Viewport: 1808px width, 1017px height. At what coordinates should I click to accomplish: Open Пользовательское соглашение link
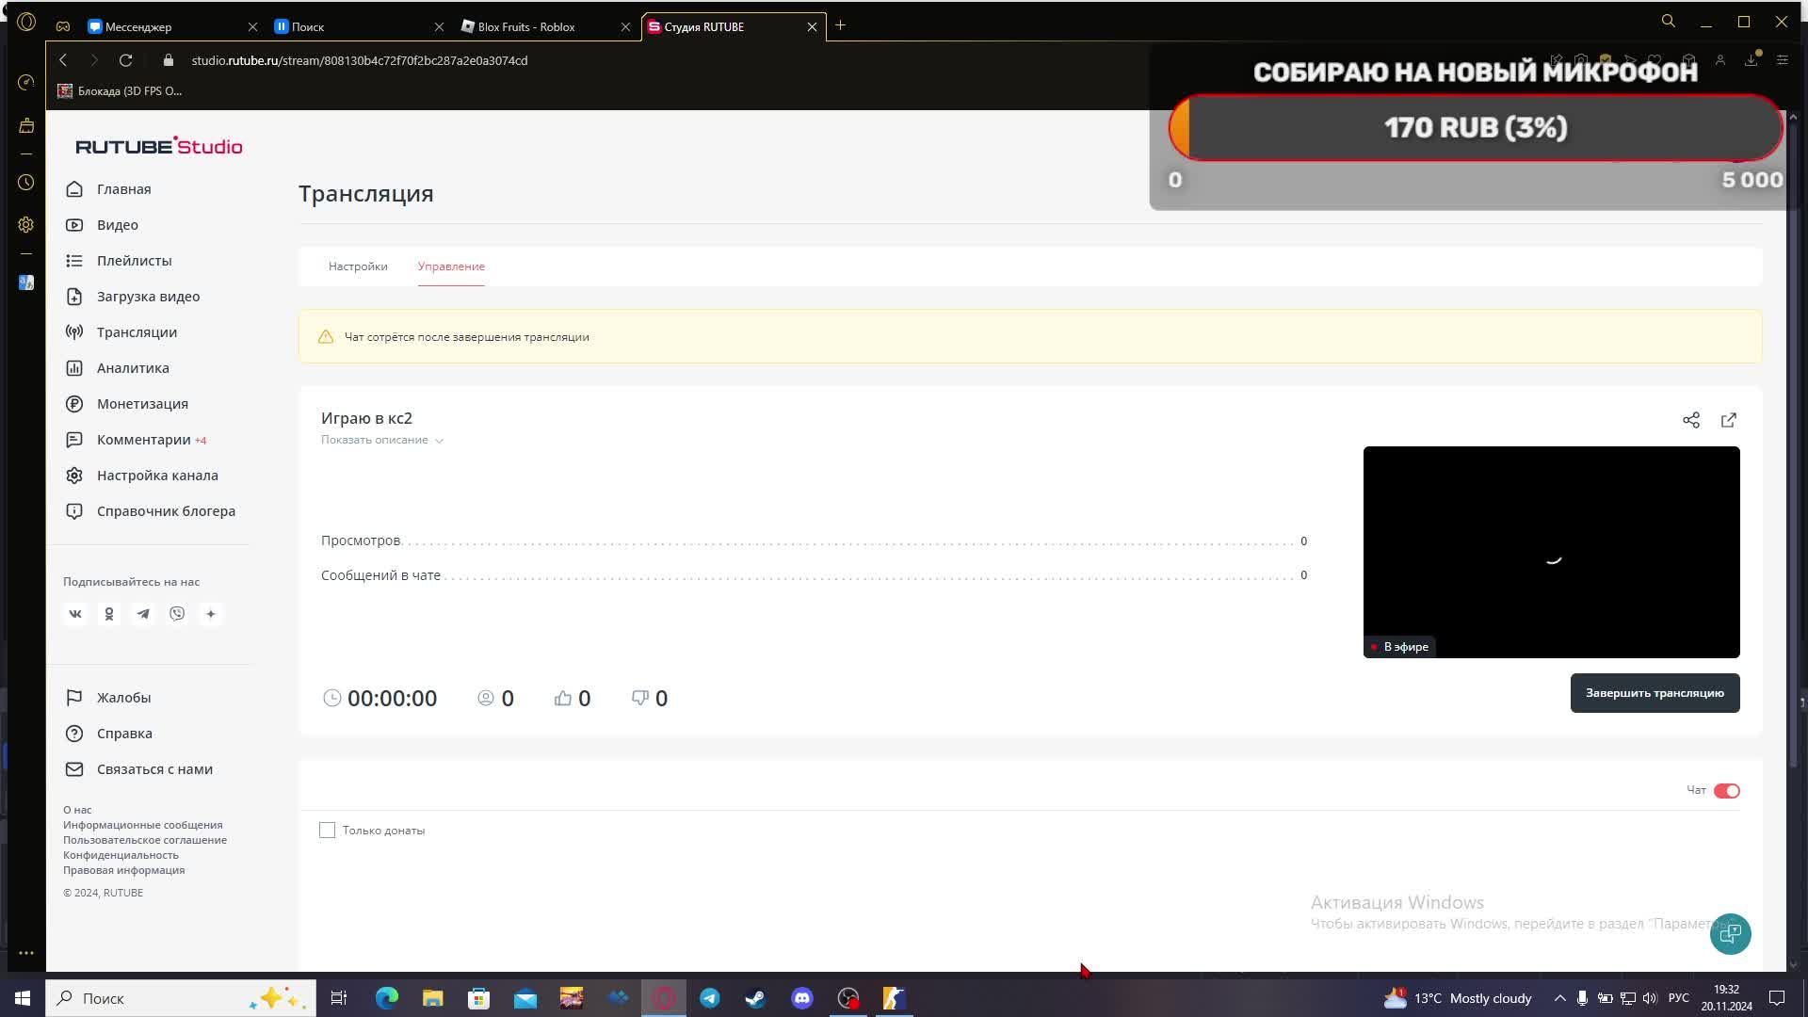click(144, 840)
